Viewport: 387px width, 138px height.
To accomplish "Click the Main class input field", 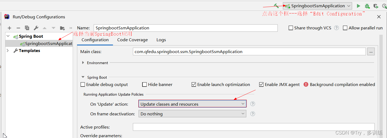I will [x=249, y=51].
